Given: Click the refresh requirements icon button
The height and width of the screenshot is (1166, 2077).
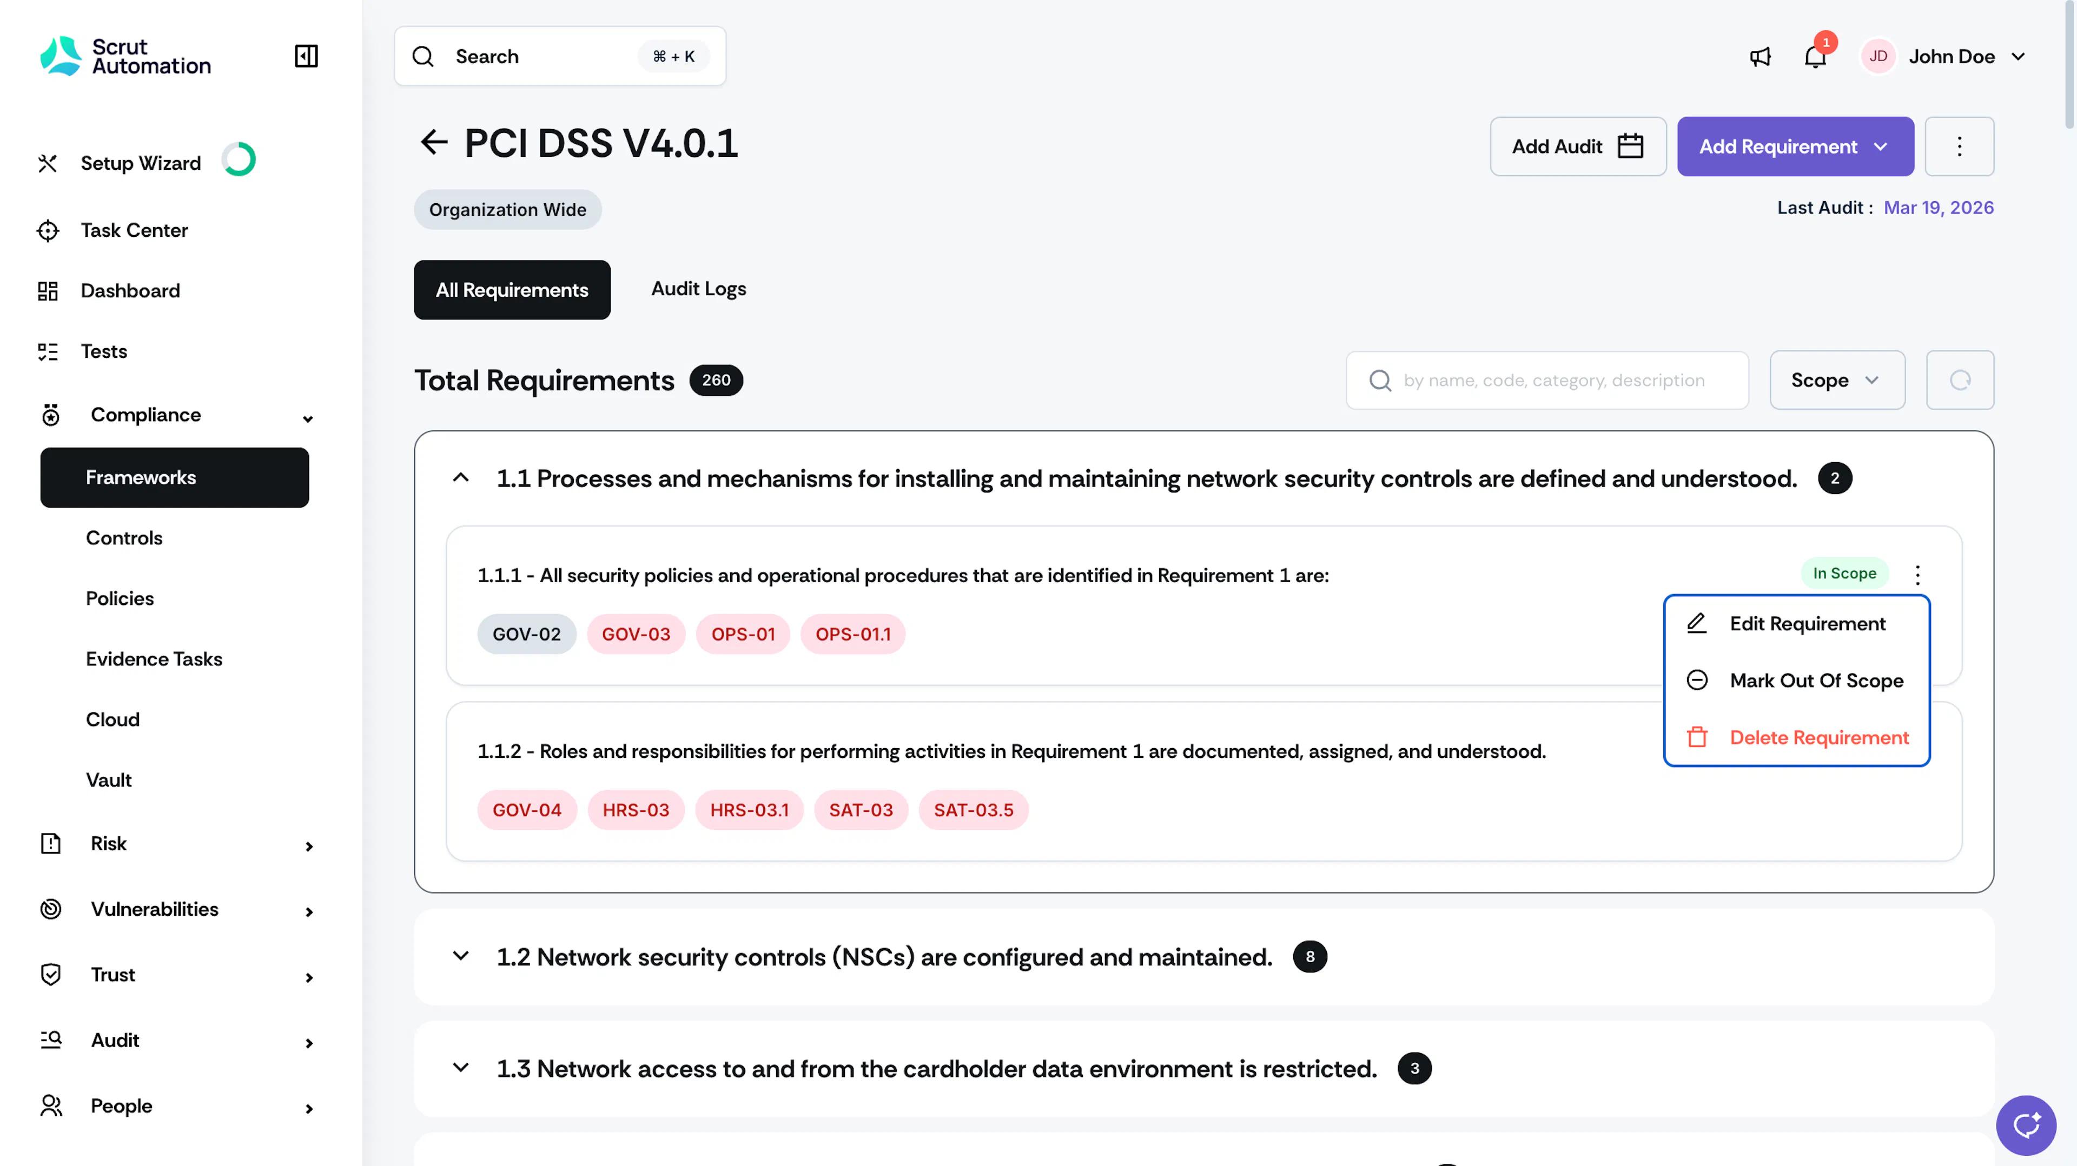Looking at the screenshot, I should click(1959, 379).
